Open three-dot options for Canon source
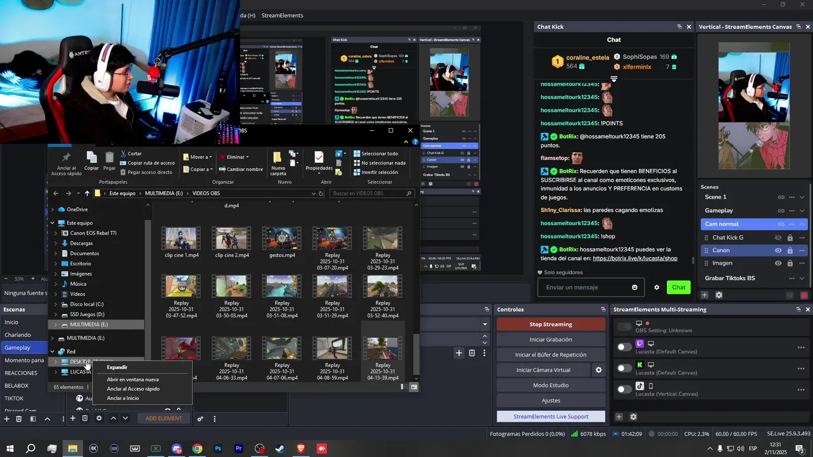The image size is (813, 457). click(x=802, y=250)
